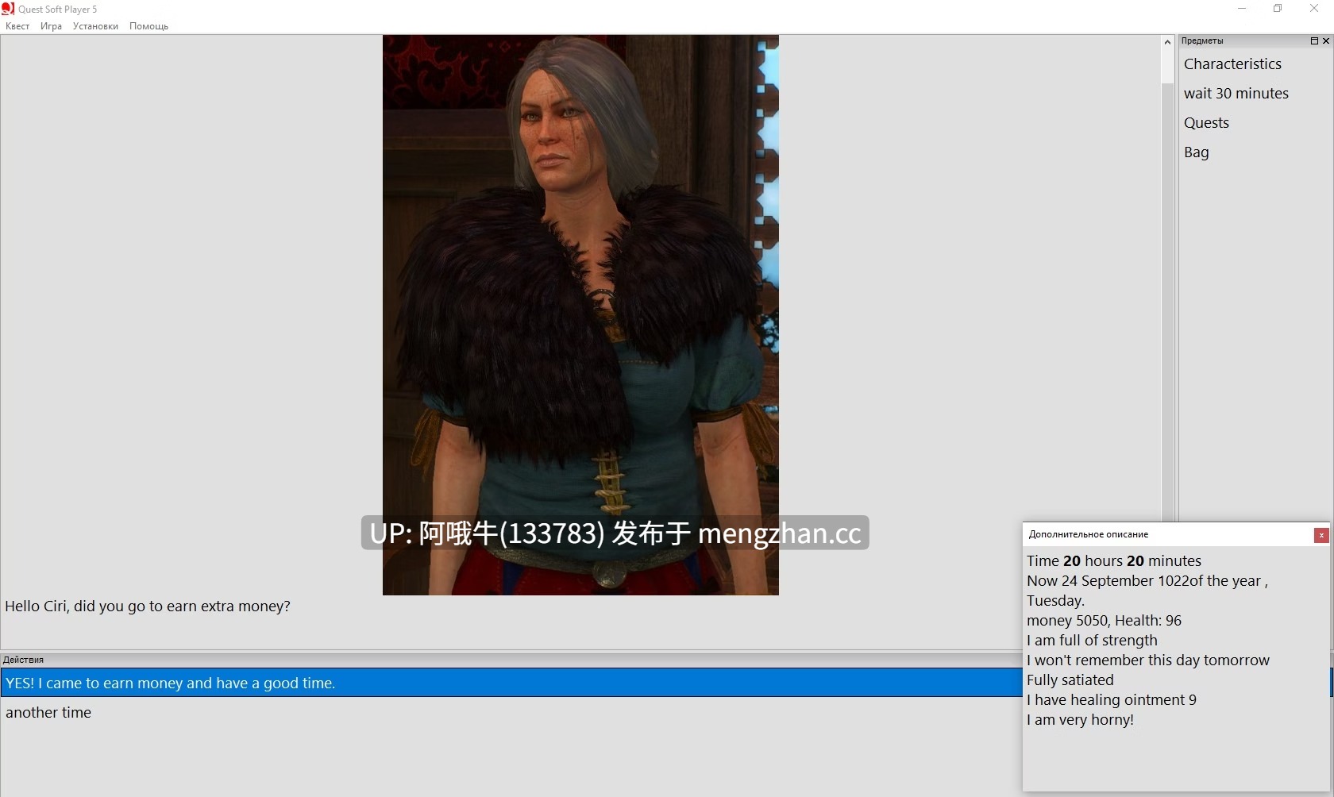Click the 'Fully satiated' status line

1070,680
